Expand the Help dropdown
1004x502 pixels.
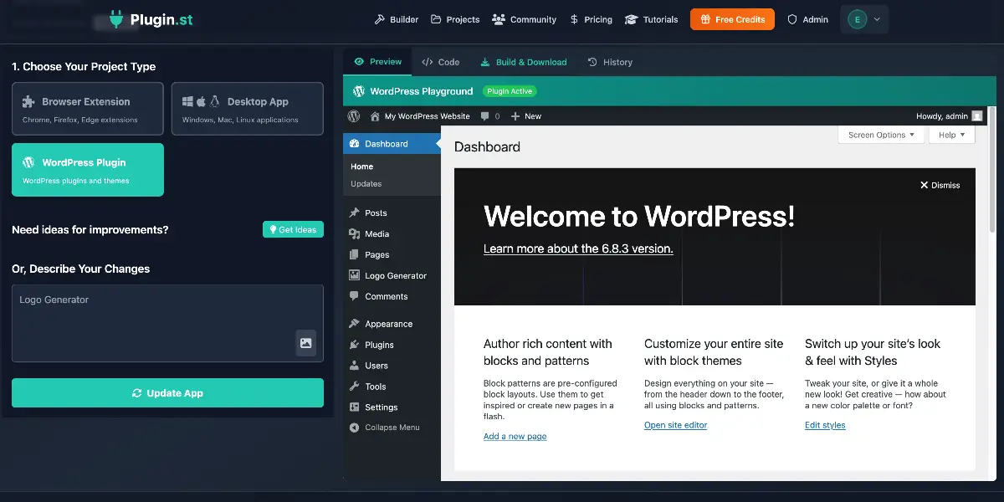[951, 135]
